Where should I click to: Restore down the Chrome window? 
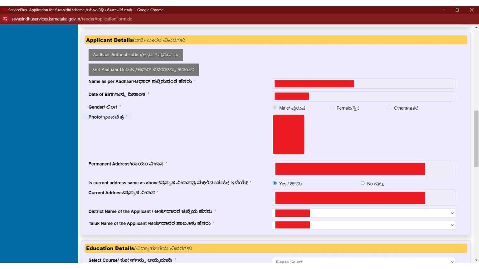[x=457, y=10]
